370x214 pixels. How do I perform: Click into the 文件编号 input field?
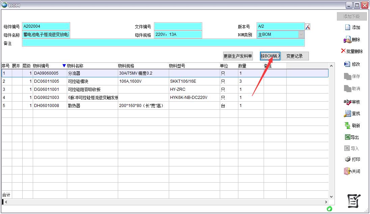click(178, 26)
